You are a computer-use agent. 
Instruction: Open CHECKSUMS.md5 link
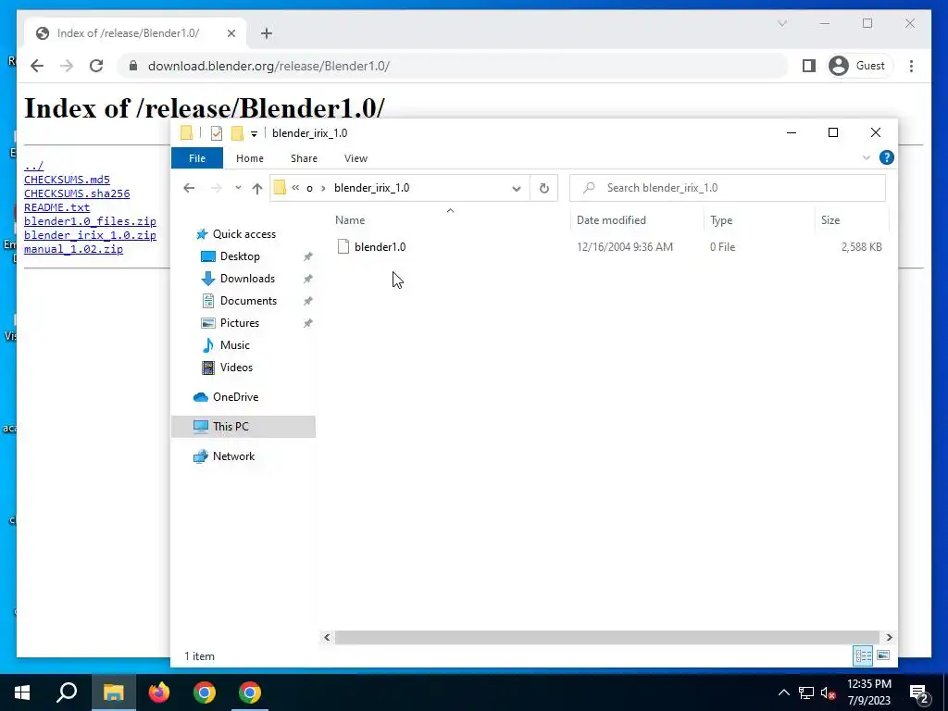[67, 180]
